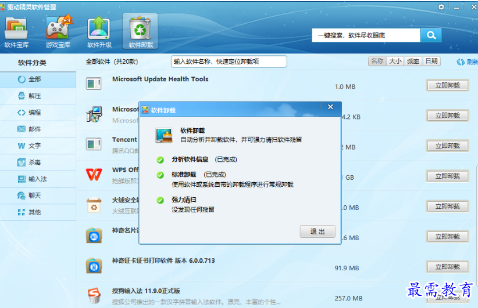Click the 全部软件 (共20款) header label

pos(112,61)
